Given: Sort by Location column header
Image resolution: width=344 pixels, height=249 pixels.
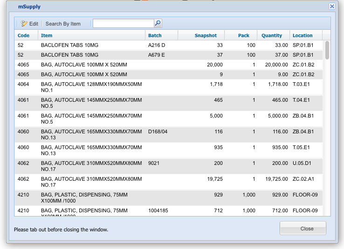Looking at the screenshot, I should [x=303, y=35].
